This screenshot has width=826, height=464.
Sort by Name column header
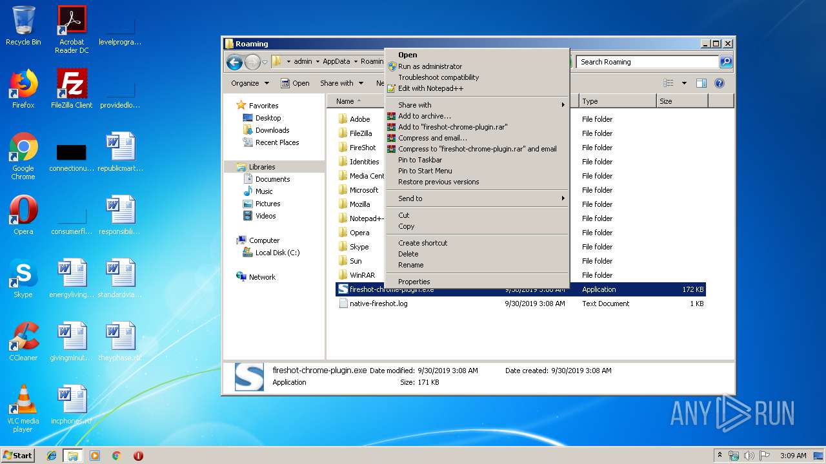point(356,101)
